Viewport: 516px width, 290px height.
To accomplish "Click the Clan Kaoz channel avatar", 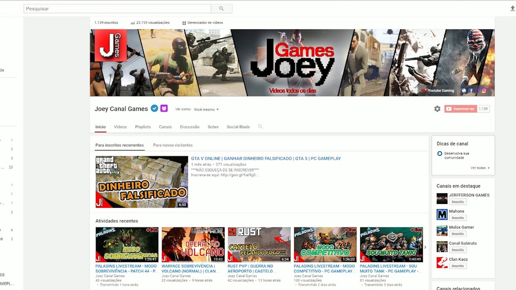I will click(442, 263).
